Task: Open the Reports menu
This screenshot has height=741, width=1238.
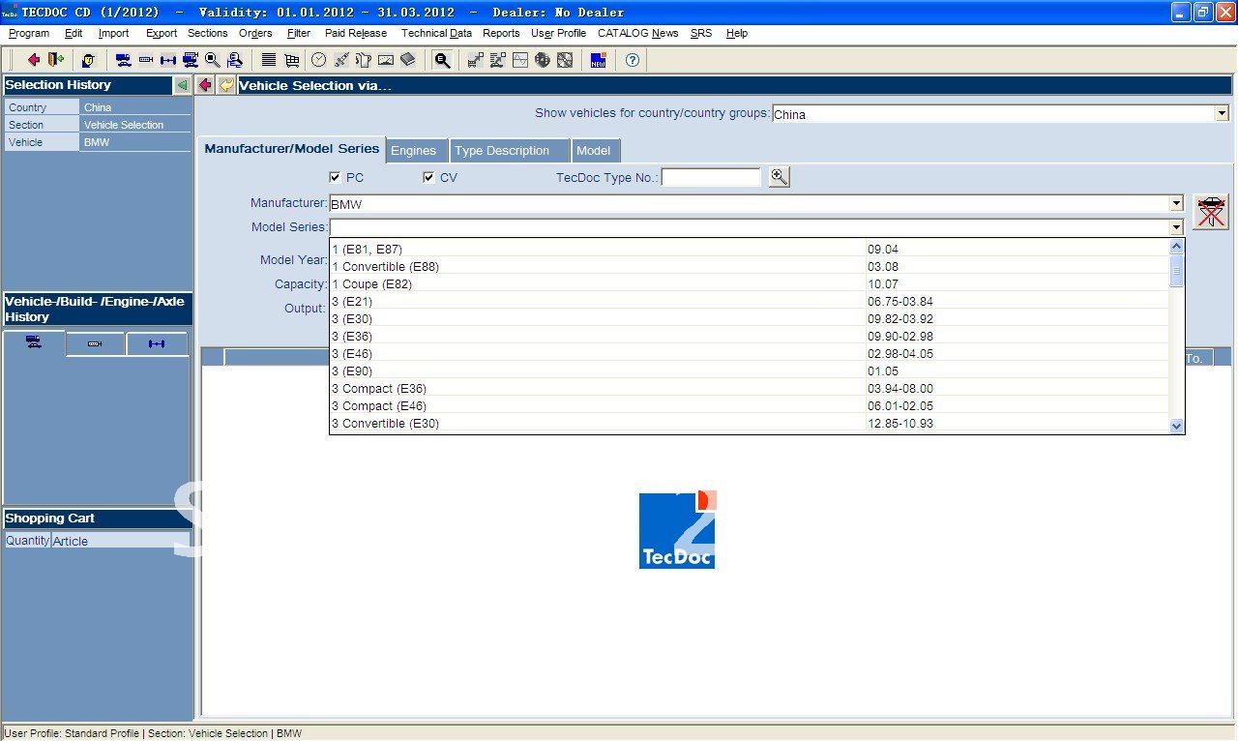Action: click(501, 33)
